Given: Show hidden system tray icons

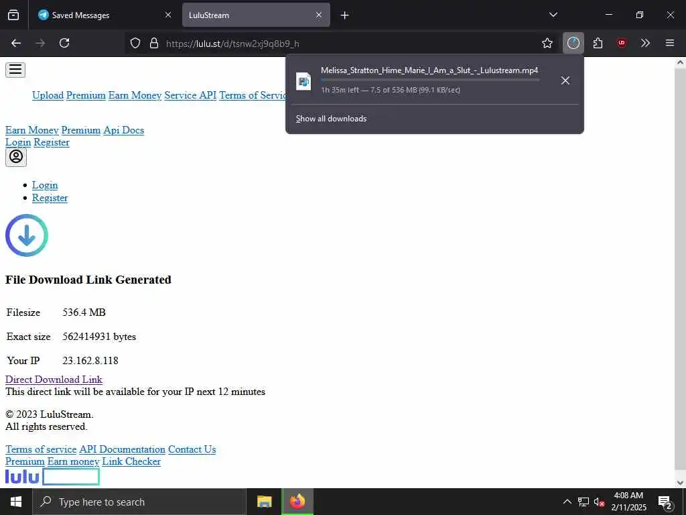Looking at the screenshot, I should pyautogui.click(x=567, y=502).
